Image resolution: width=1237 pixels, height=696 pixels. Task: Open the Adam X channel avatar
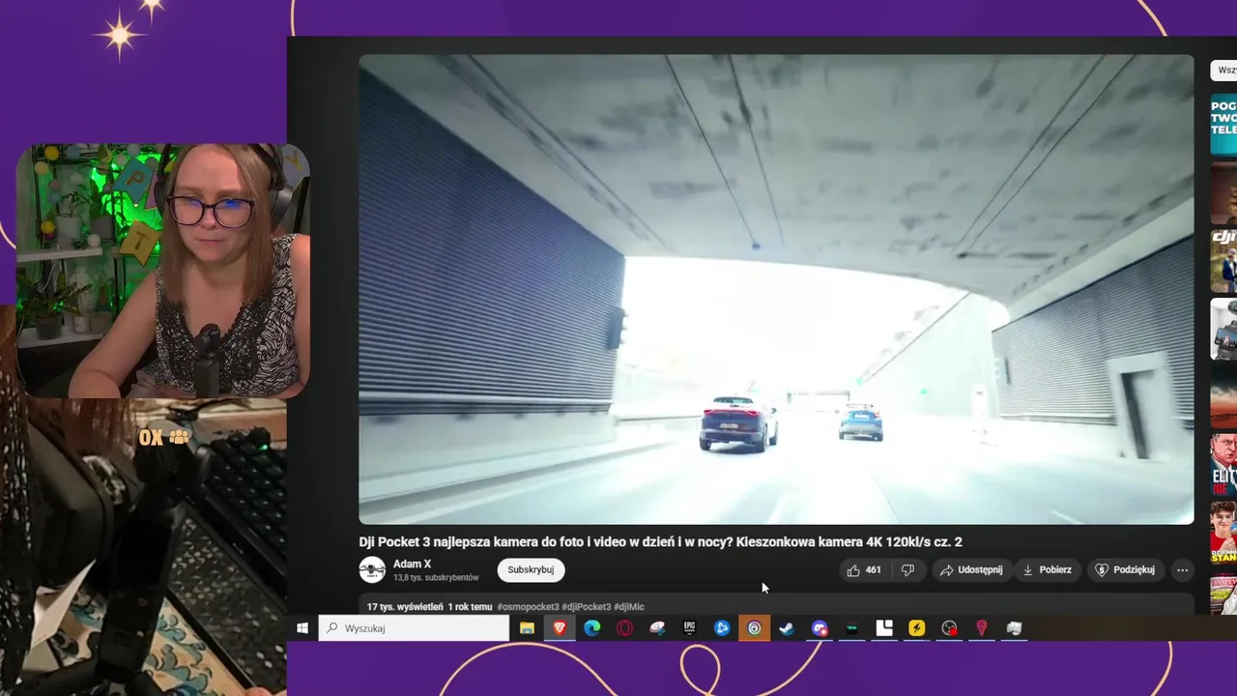tap(372, 570)
